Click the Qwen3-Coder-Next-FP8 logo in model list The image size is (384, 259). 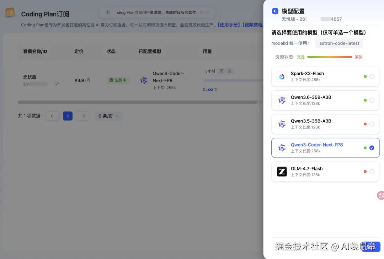coord(282,148)
